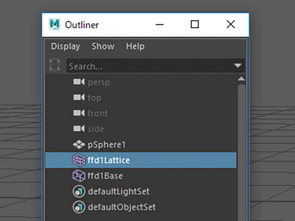The width and height of the screenshot is (295, 221).
Task: Select the front camera row text
Action: 98,113
